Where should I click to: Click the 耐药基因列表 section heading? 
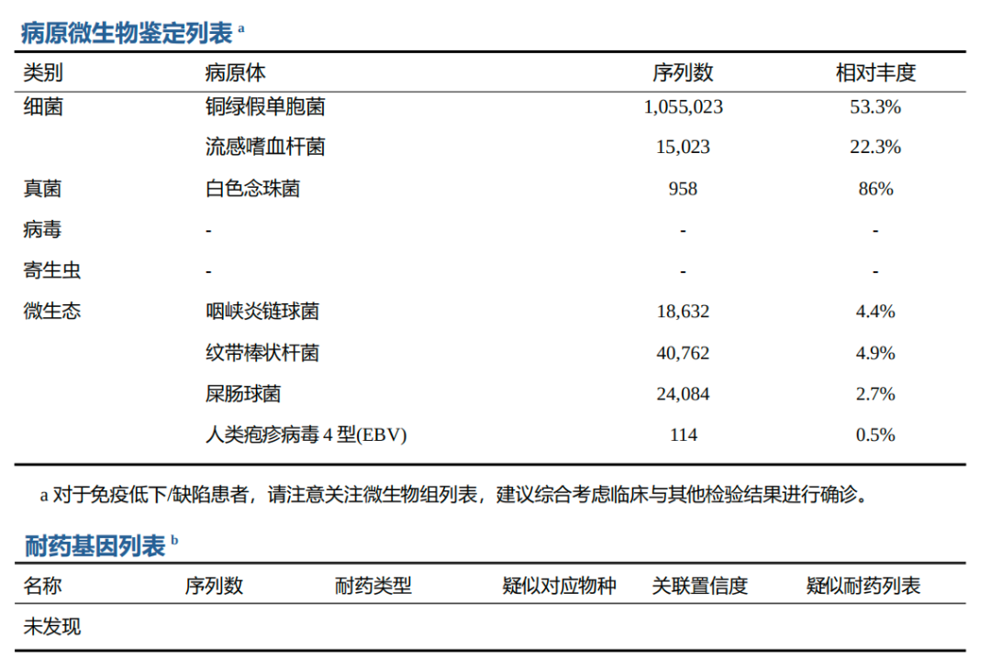coord(95,546)
